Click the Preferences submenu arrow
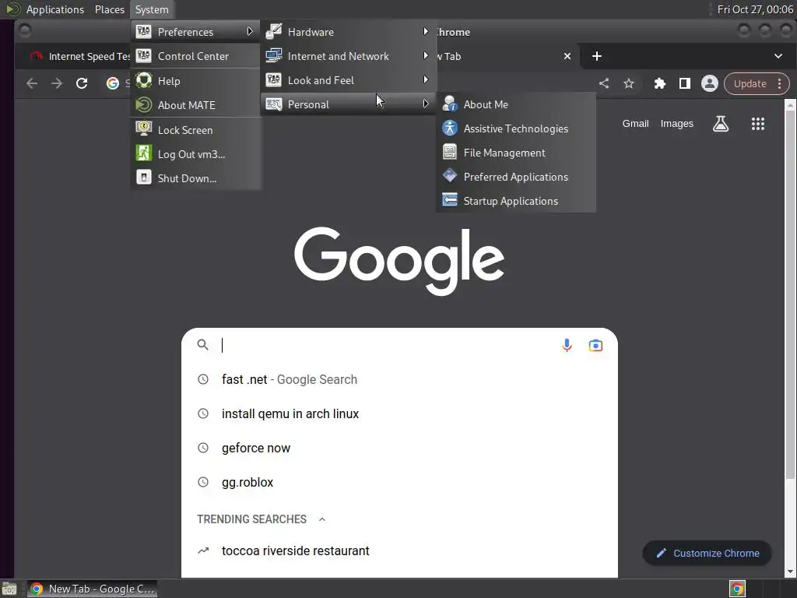 250,31
